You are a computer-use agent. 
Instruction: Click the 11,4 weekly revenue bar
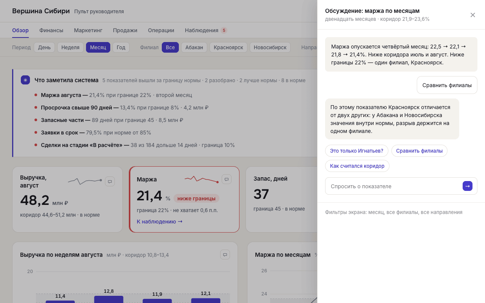60,301
